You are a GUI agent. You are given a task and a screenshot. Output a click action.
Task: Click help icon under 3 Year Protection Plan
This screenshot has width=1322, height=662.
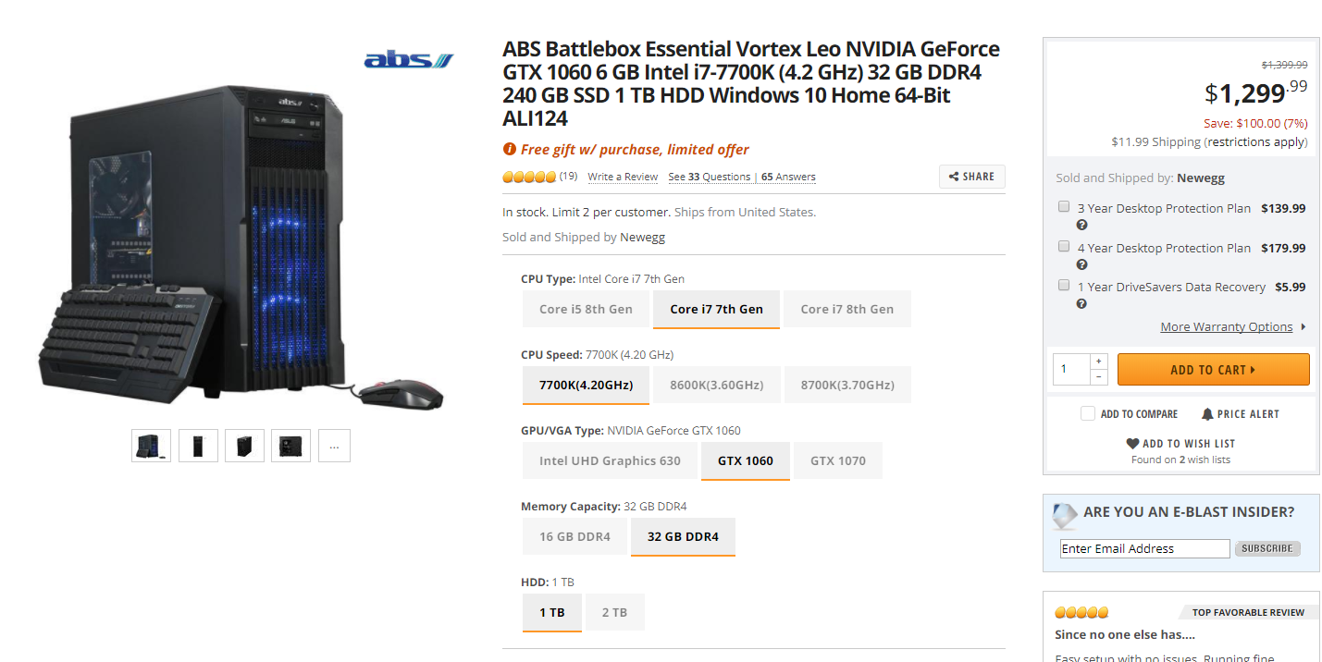coord(1081,226)
